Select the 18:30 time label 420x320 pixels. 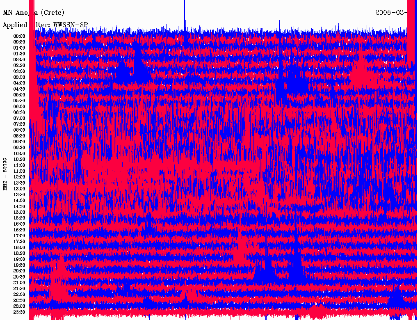click(x=19, y=253)
